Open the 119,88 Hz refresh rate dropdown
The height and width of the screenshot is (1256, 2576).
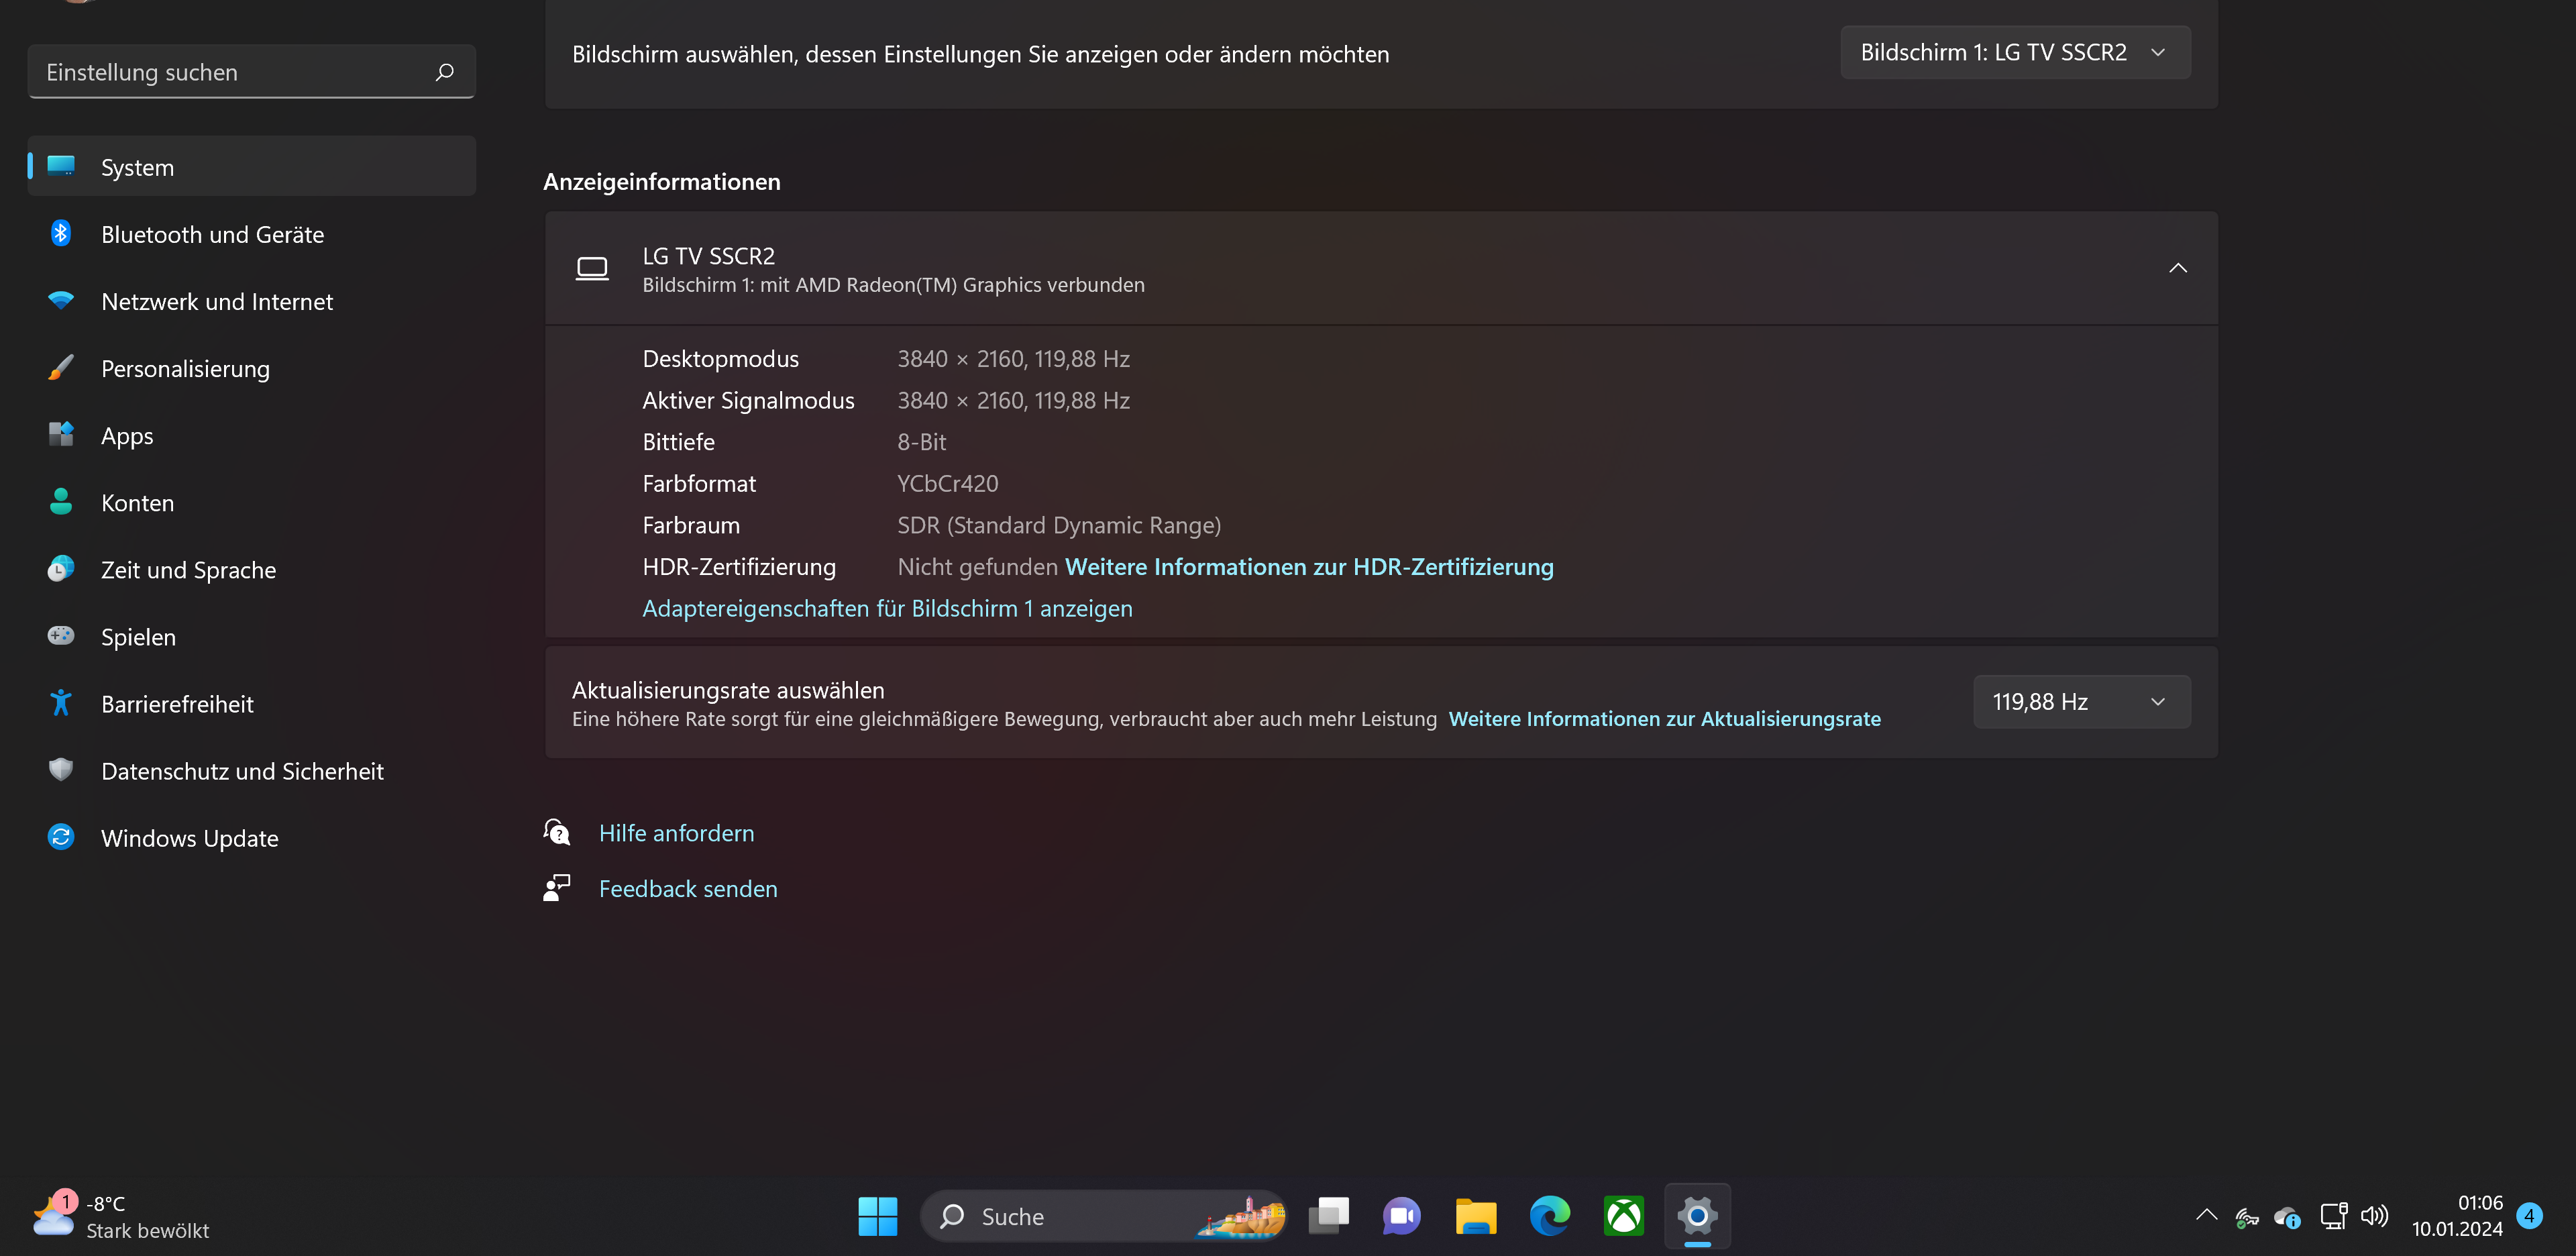(x=2081, y=702)
